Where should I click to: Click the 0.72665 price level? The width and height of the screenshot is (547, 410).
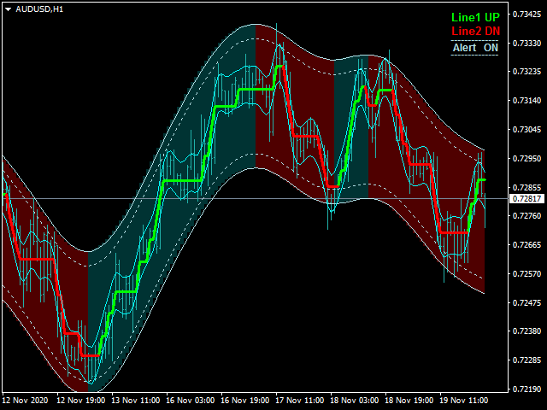[526, 245]
